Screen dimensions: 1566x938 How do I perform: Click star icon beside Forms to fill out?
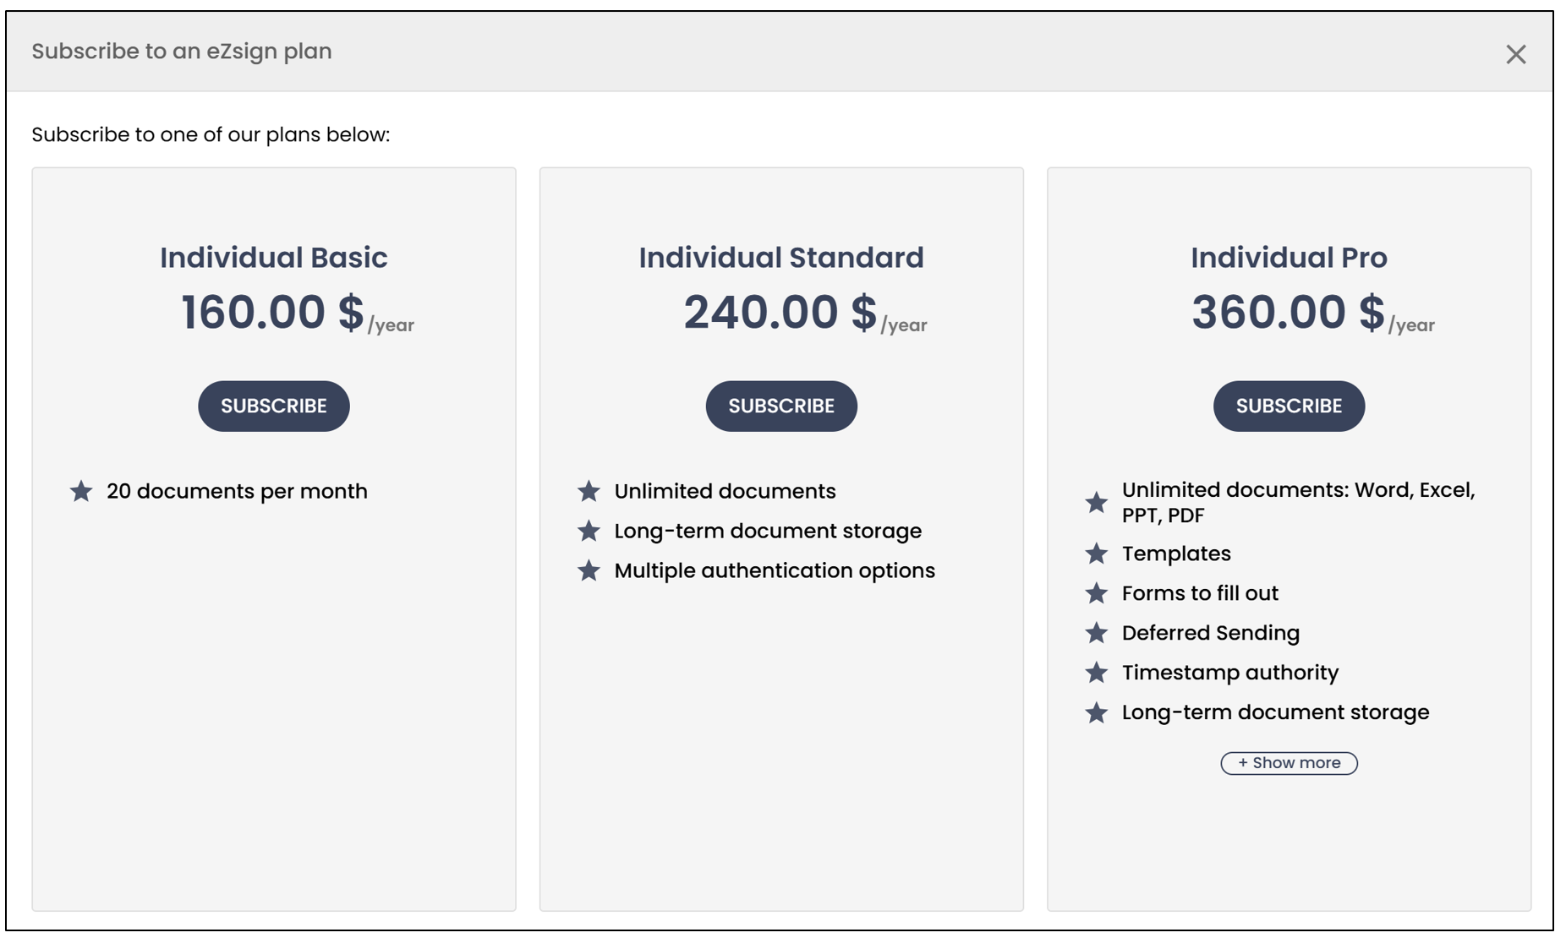point(1096,593)
